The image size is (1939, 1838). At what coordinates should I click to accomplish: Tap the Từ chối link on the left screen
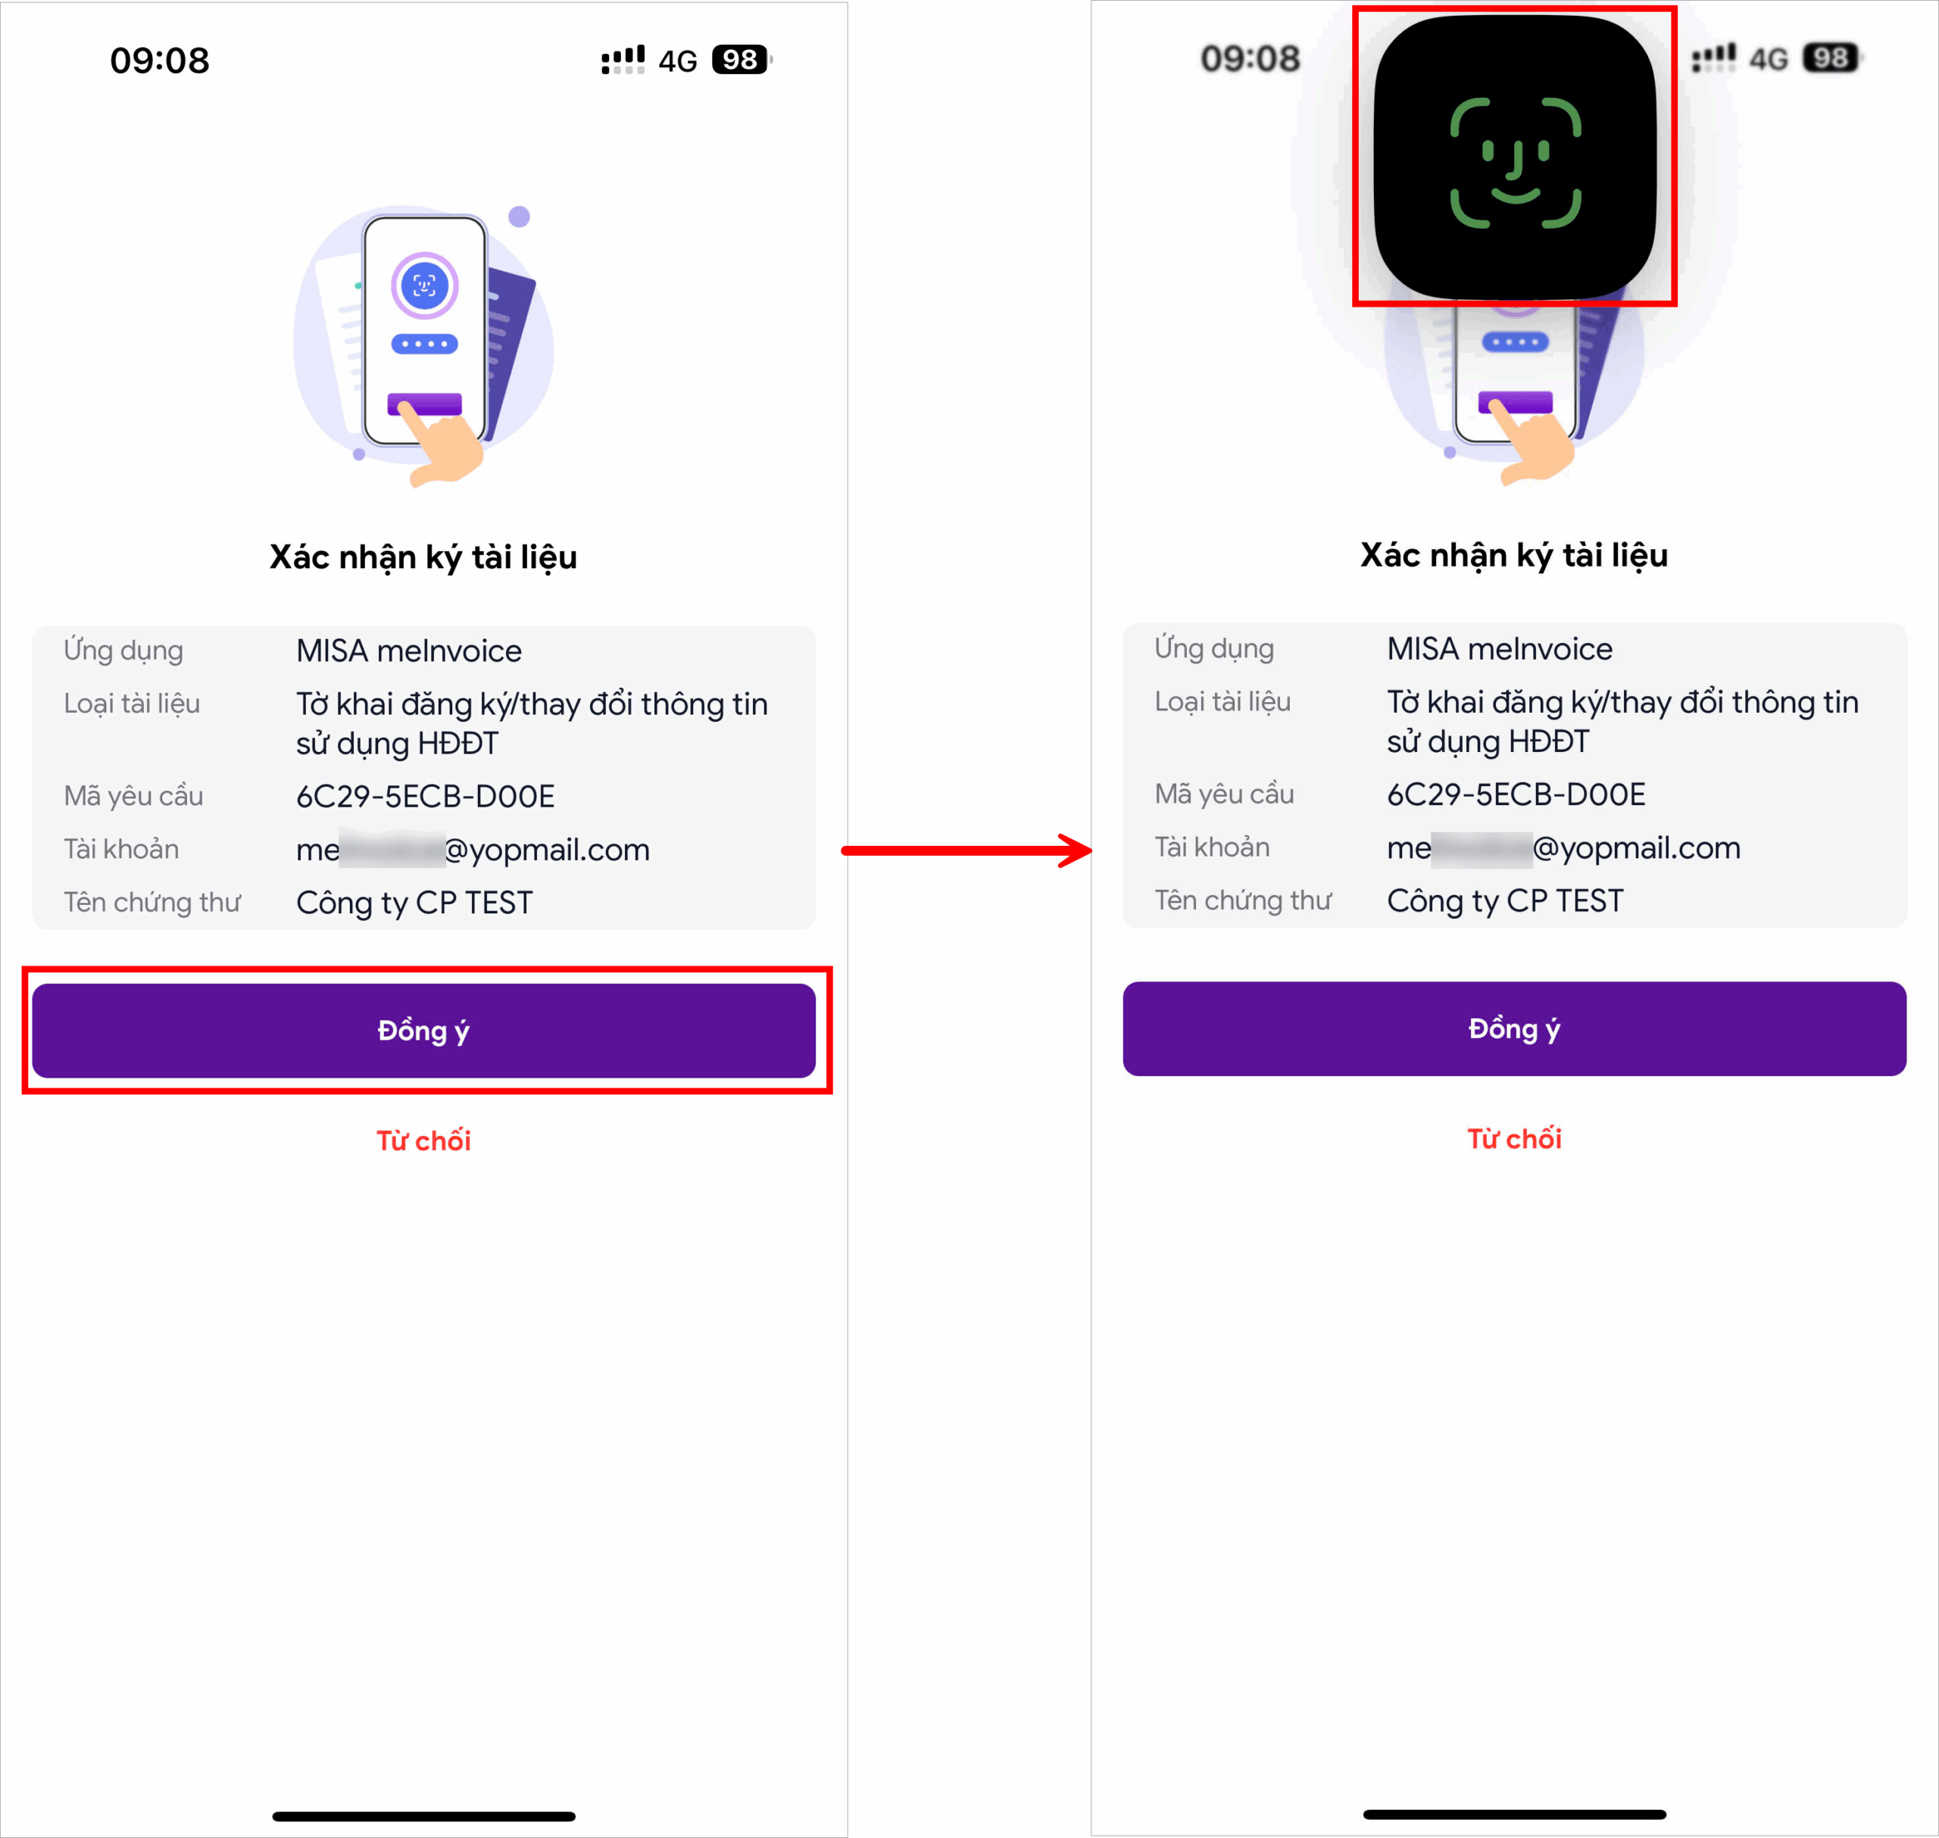(x=423, y=1141)
